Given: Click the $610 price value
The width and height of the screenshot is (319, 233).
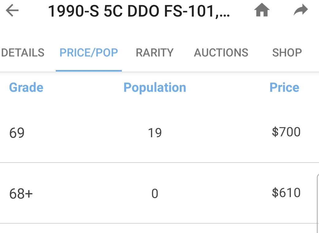Looking at the screenshot, I should [286, 192].
